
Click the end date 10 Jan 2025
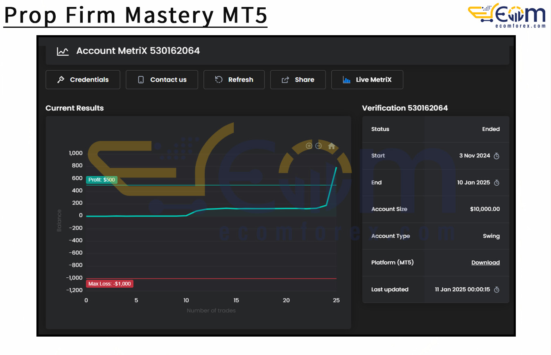pyautogui.click(x=474, y=182)
